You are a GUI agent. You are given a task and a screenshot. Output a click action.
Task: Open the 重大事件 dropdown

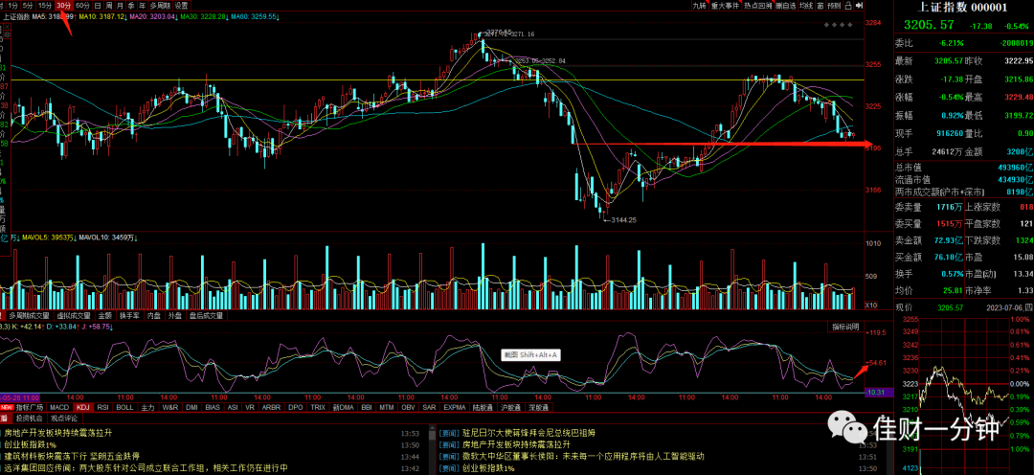click(x=726, y=6)
